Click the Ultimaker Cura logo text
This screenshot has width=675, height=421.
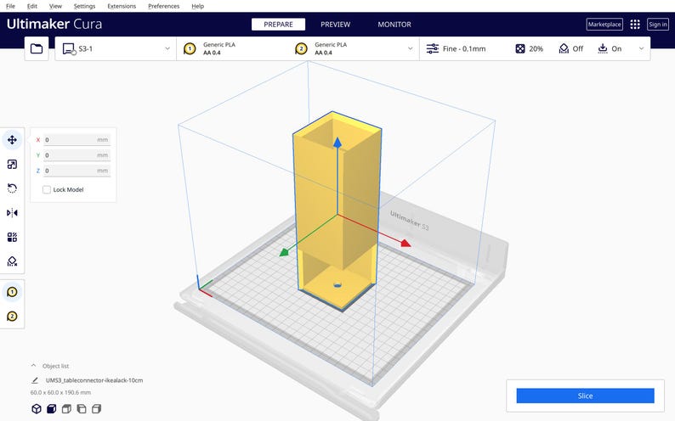point(54,24)
